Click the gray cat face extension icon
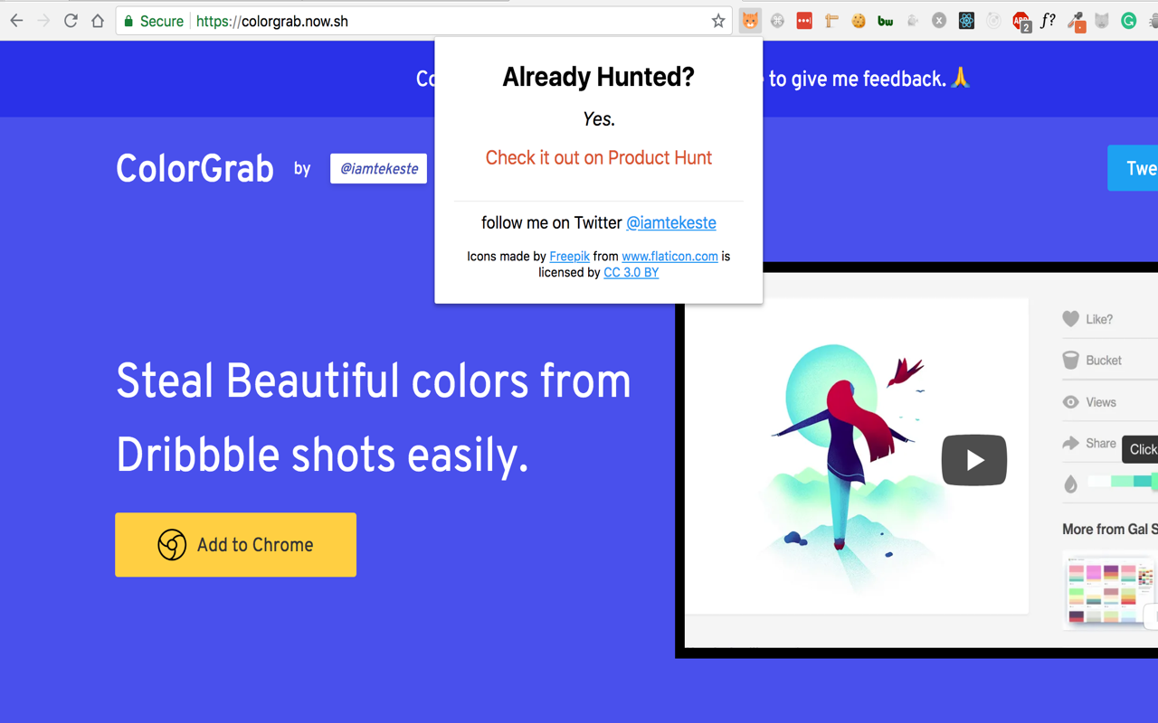 (1102, 21)
